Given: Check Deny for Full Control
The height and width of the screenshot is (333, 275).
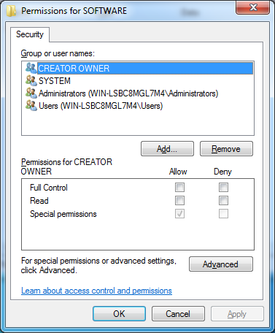Looking at the screenshot, I should tap(223, 188).
